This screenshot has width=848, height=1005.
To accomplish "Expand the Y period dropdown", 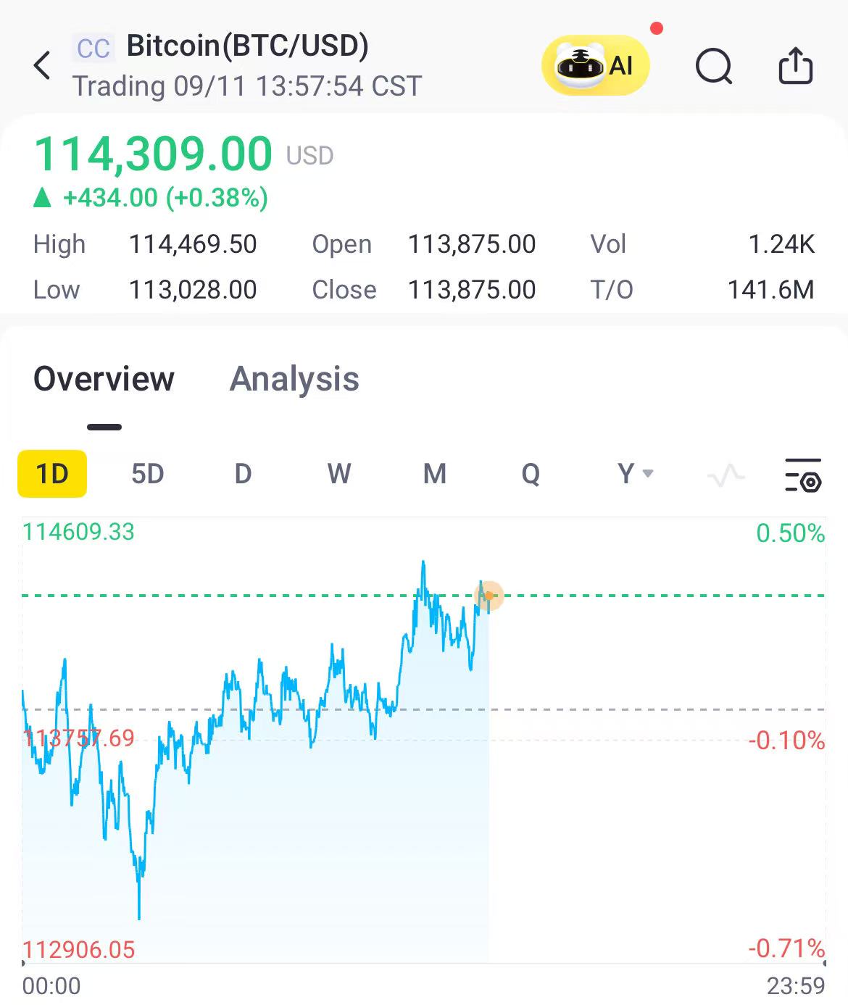I will point(635,474).
